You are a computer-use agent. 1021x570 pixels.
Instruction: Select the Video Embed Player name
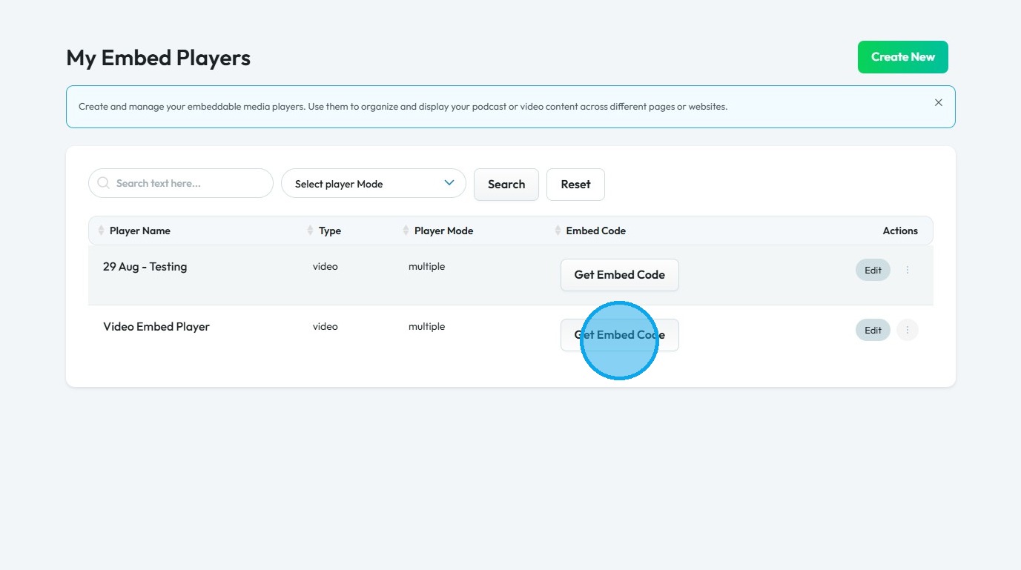[x=156, y=327]
